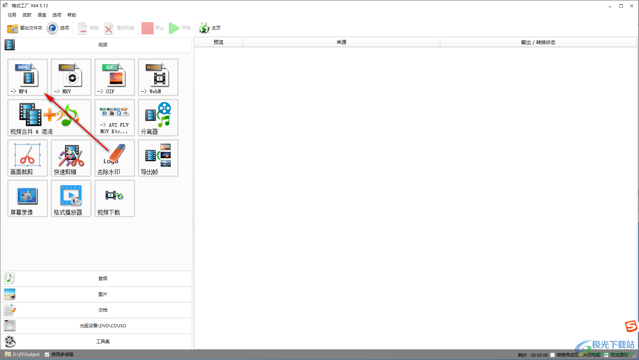This screenshot has height=360, width=639.
Task: Open the WebM conversion tool
Action: click(x=158, y=77)
